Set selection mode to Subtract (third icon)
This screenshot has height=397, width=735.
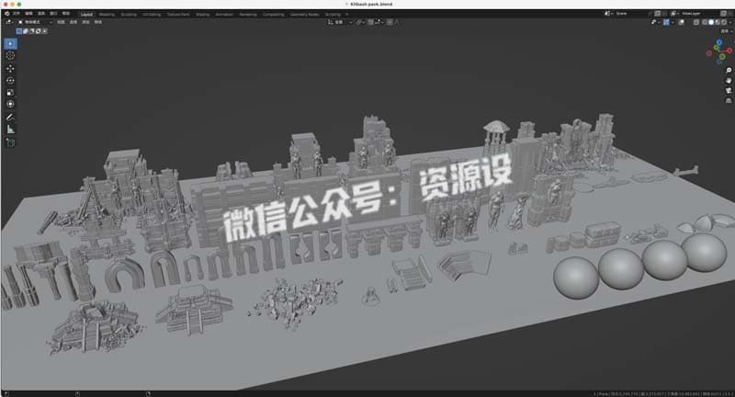[x=31, y=31]
